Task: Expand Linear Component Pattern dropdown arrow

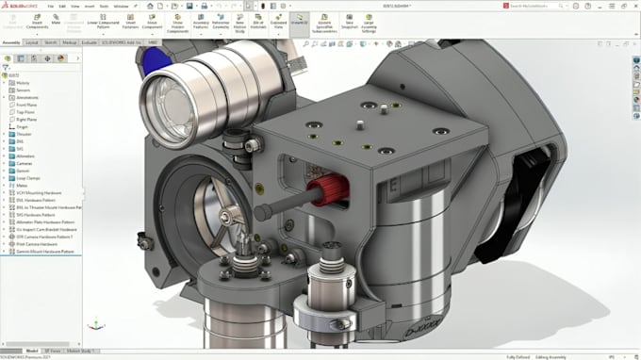Action: click(103, 34)
